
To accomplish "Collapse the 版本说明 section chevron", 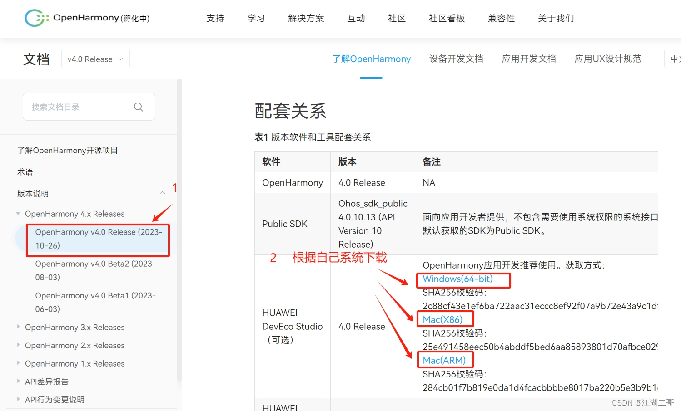I will point(162,193).
